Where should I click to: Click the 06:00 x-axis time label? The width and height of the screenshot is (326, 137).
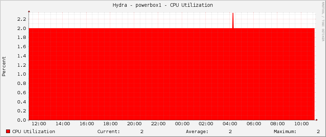[254, 124]
